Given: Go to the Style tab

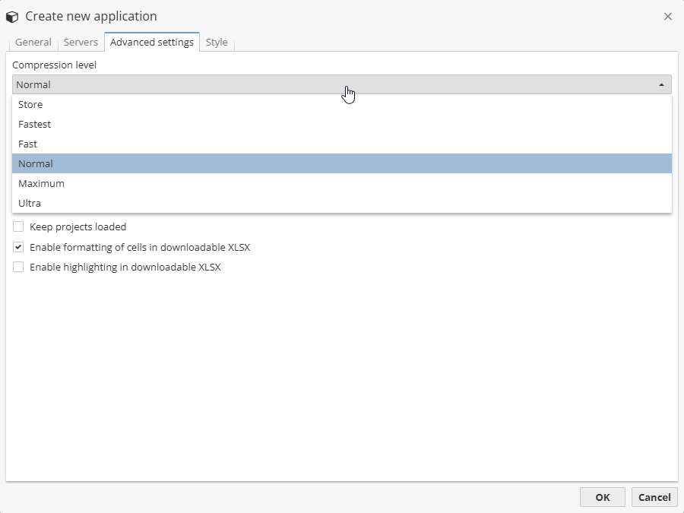Looking at the screenshot, I should point(217,43).
